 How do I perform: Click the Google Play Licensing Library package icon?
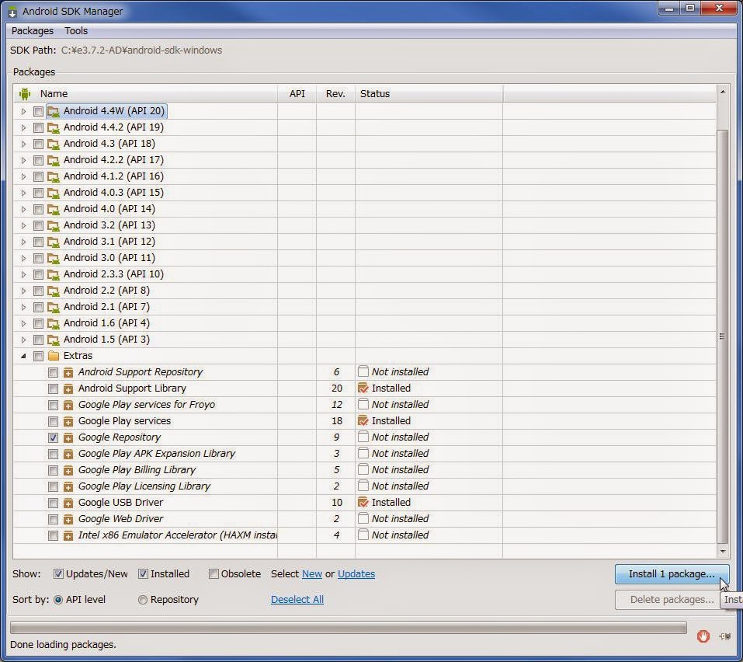point(68,486)
